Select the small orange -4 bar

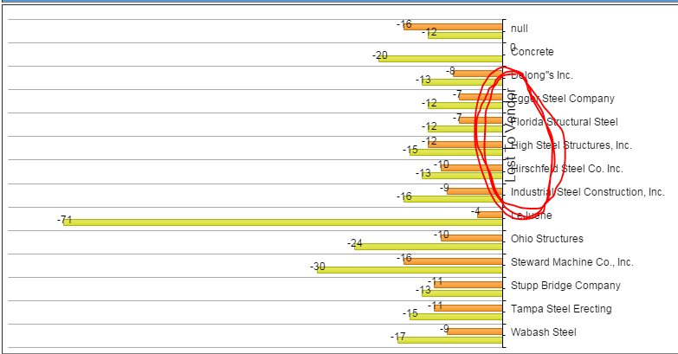click(490, 215)
